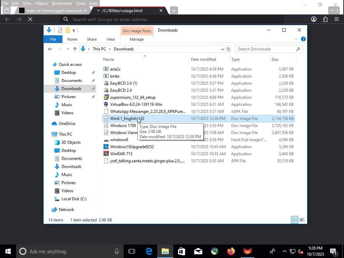Open Microsoft Edge from taskbar

[x=149, y=251]
